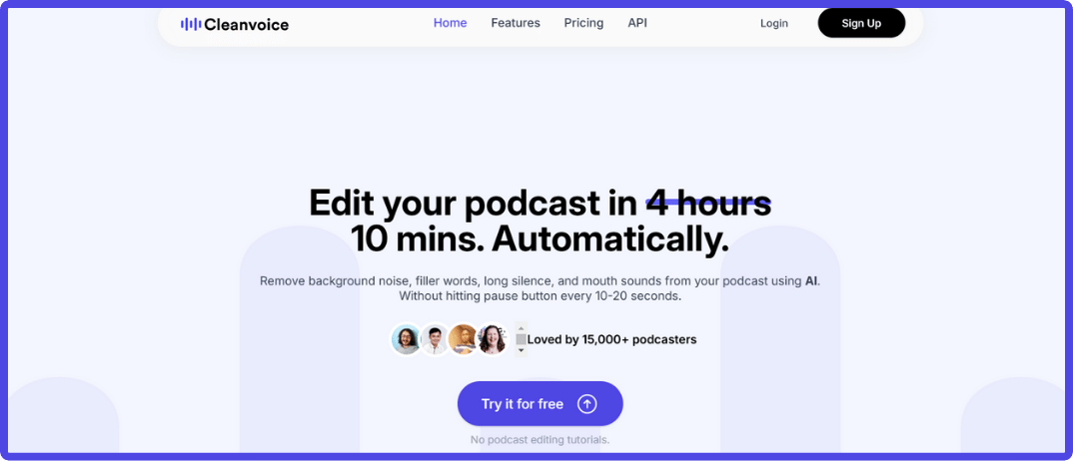Click the orange-toned third avatar
Screen dimensions: 1073x461
464,339
